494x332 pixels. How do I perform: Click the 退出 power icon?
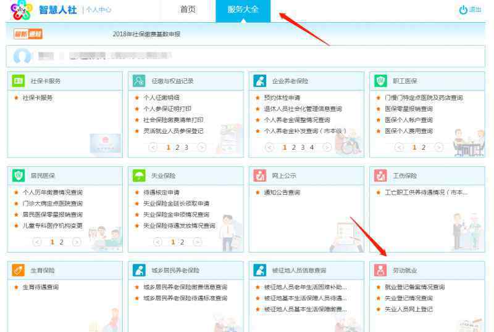[x=463, y=10]
